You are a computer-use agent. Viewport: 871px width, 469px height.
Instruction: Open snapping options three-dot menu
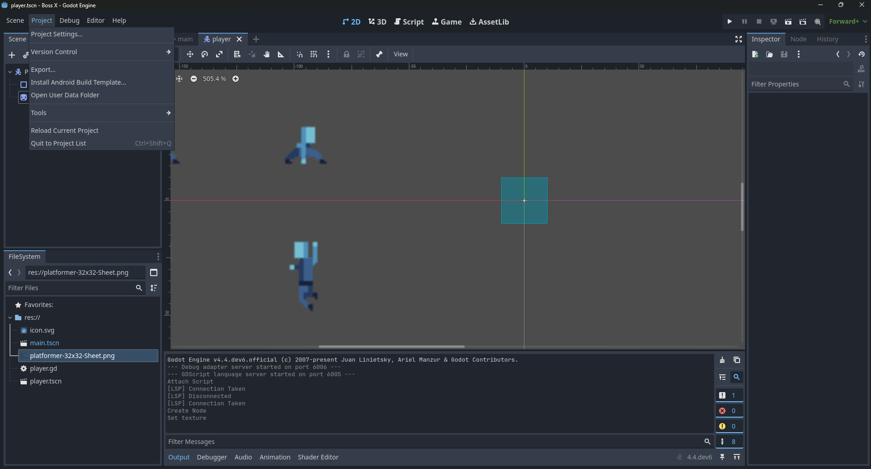pos(328,54)
